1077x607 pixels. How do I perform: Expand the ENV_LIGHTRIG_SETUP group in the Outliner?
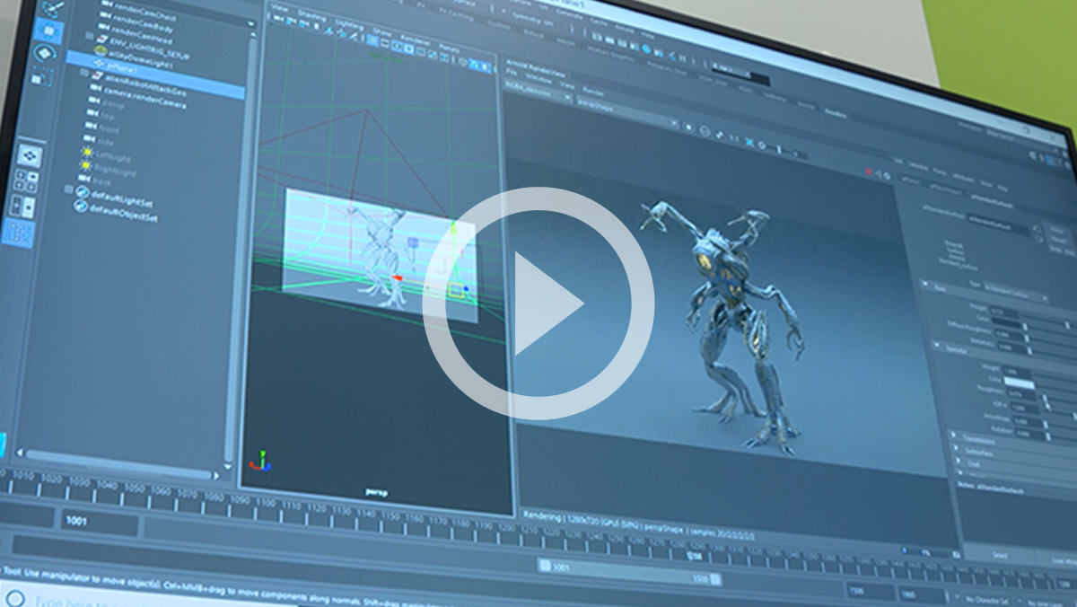coord(89,37)
